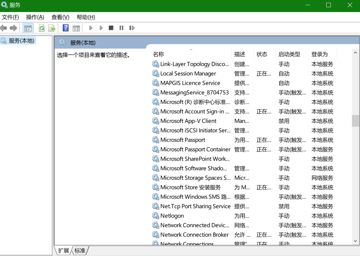Click 禁用 startup type of Microsoft App-V Client
Screen dimensions: 360x256
pos(284,121)
